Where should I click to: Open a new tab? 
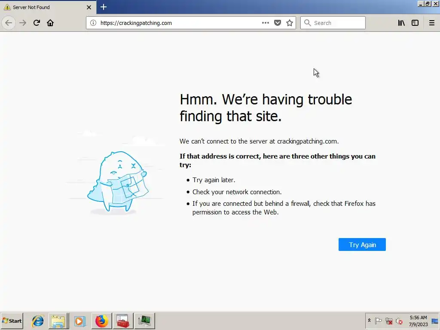pos(104,7)
